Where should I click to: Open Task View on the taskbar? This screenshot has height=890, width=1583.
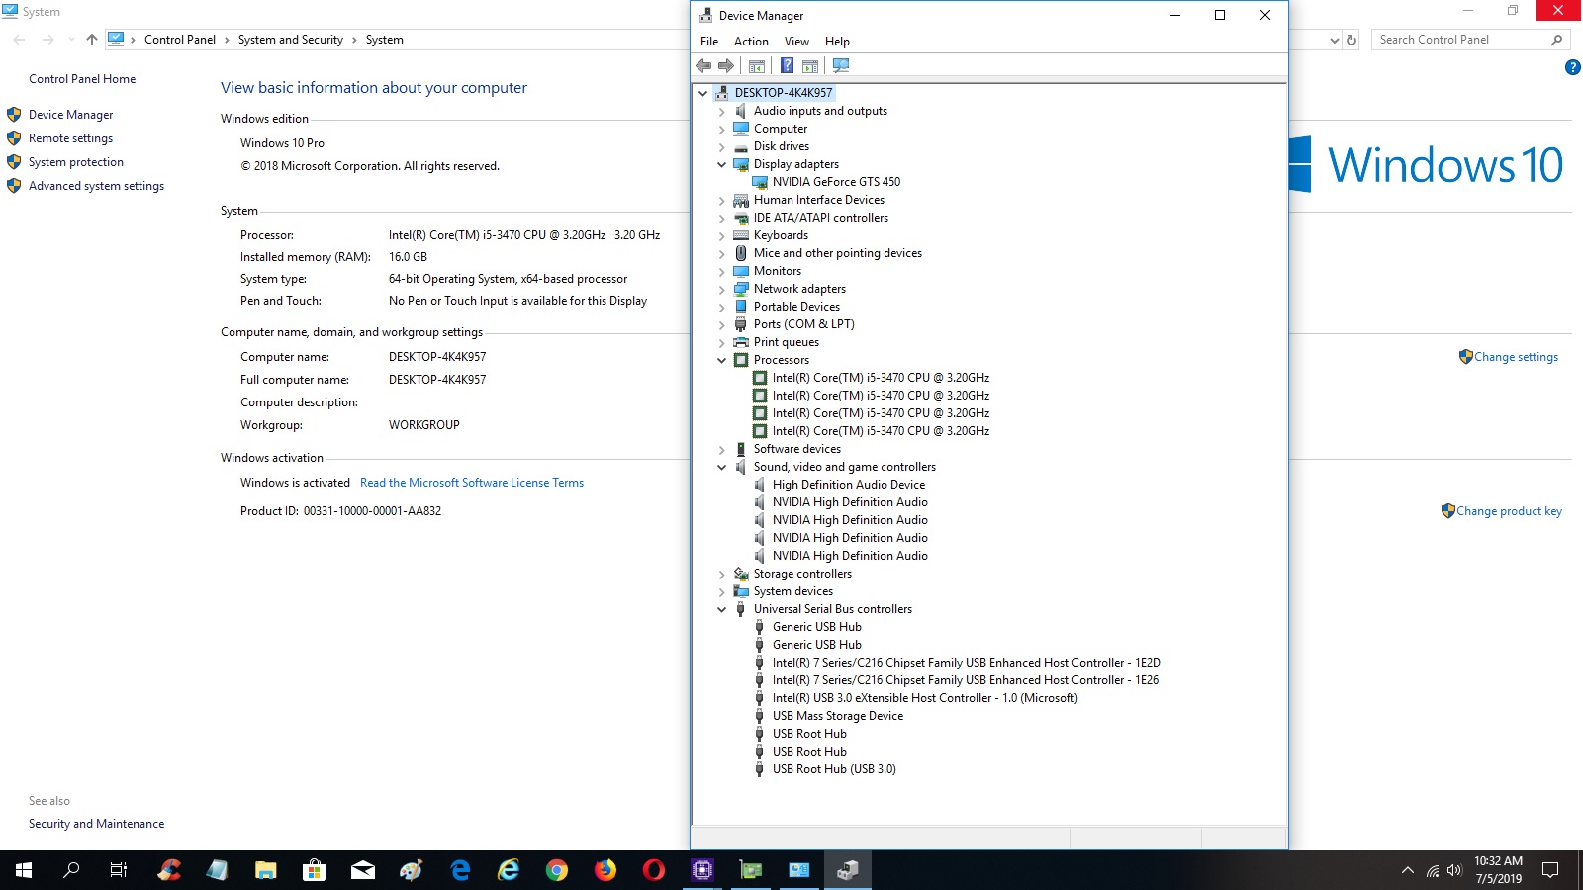119,870
